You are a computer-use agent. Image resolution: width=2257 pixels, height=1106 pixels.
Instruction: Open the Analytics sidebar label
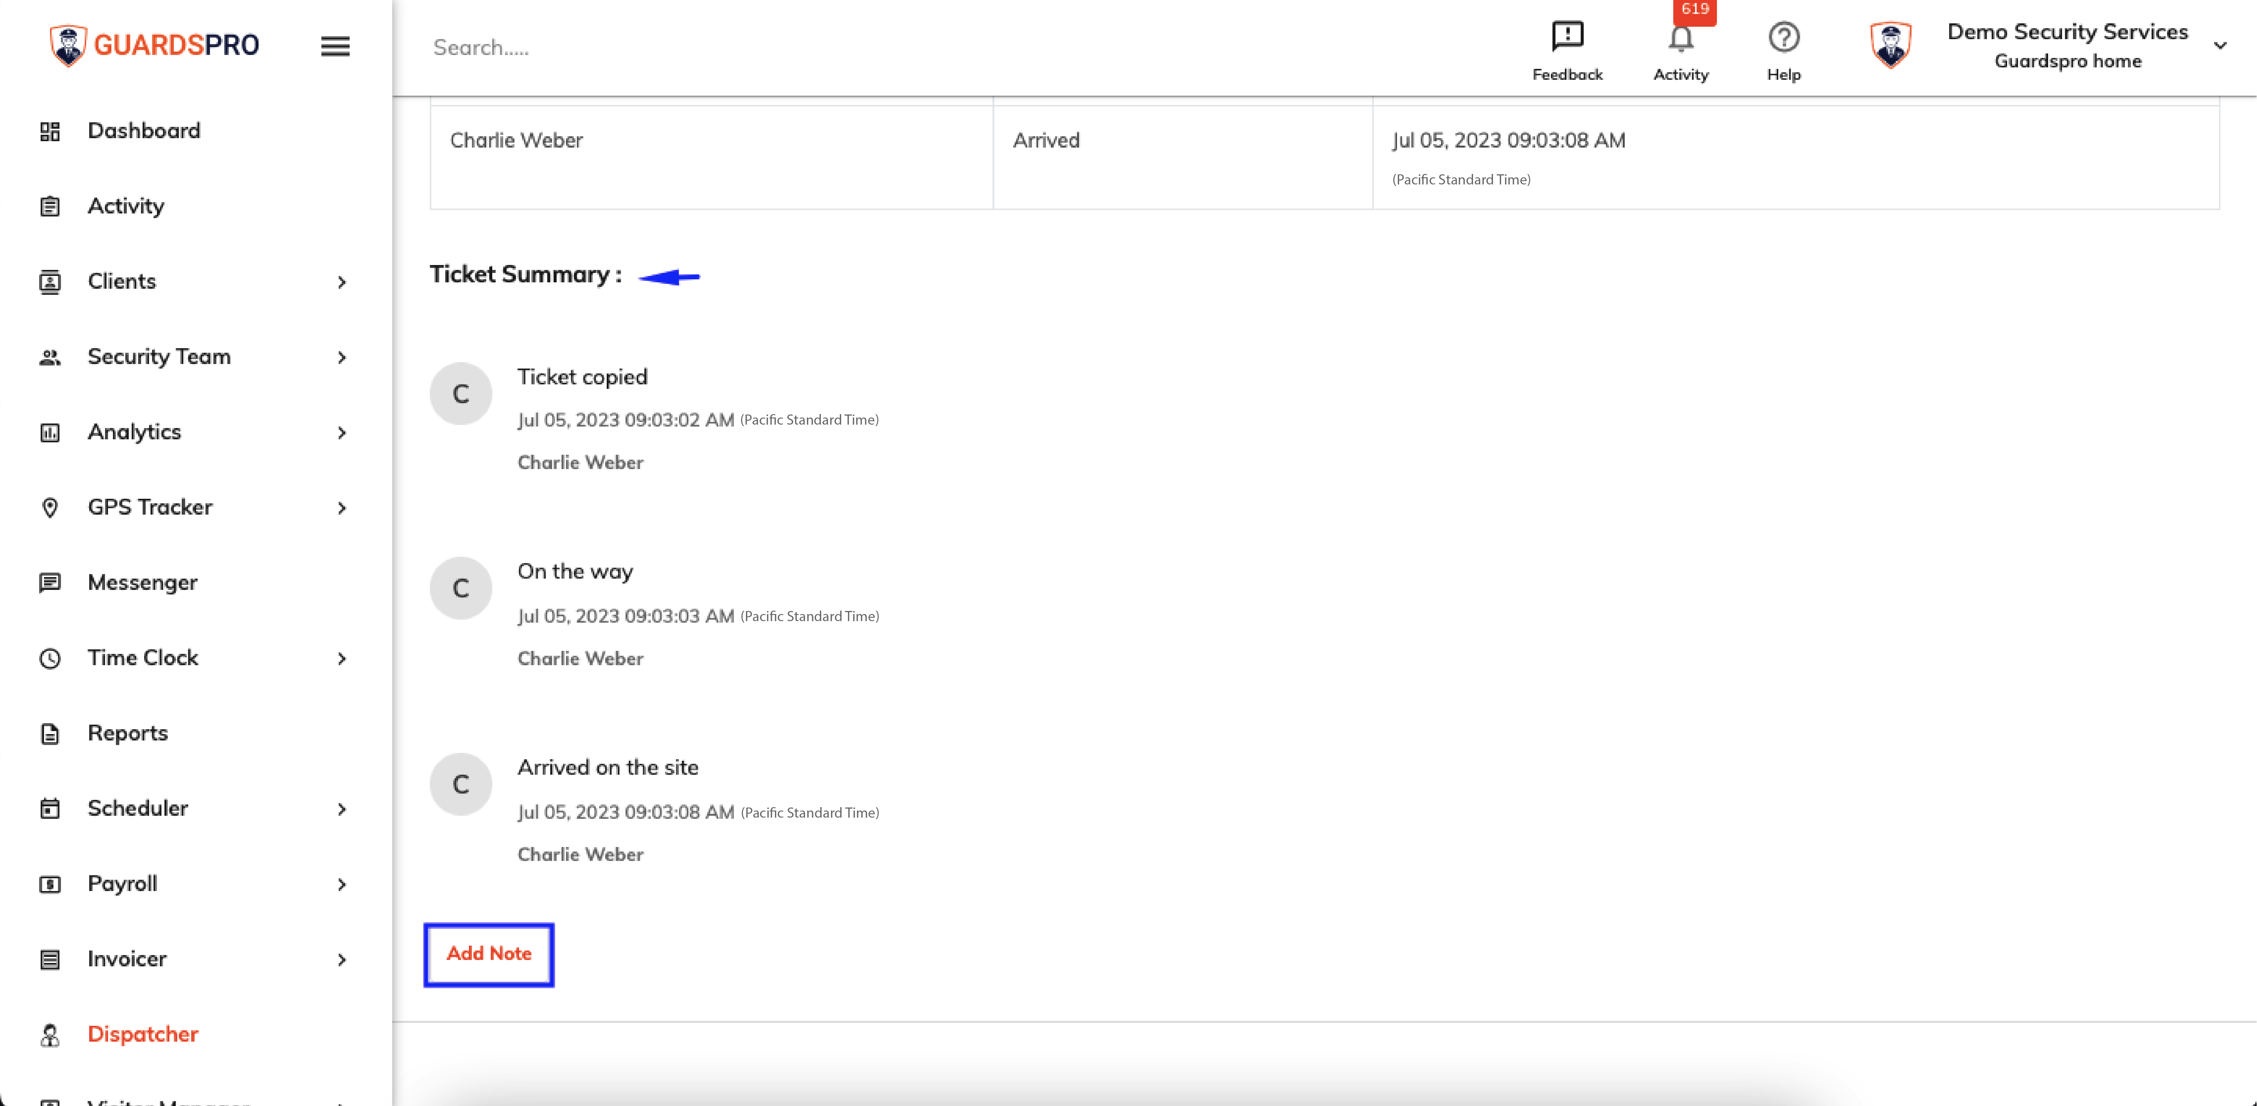(x=134, y=432)
